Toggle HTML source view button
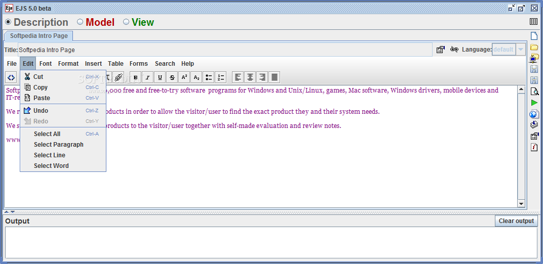The height and width of the screenshot is (264, 543). (11, 77)
